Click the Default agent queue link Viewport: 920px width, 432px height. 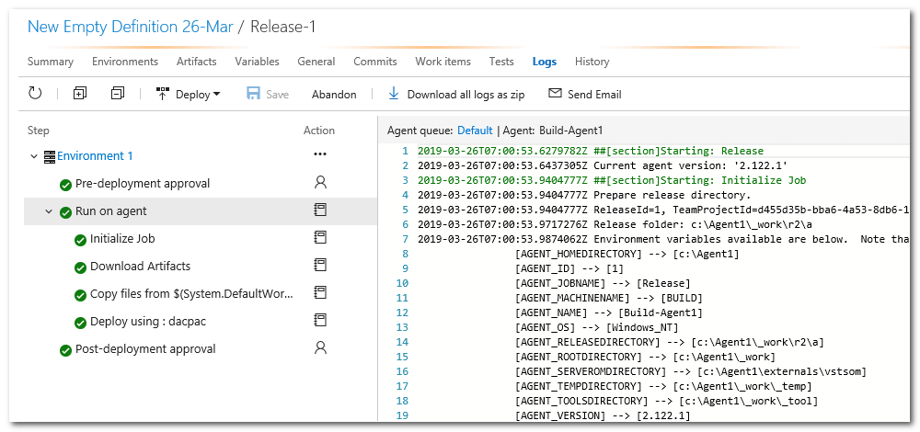point(475,131)
